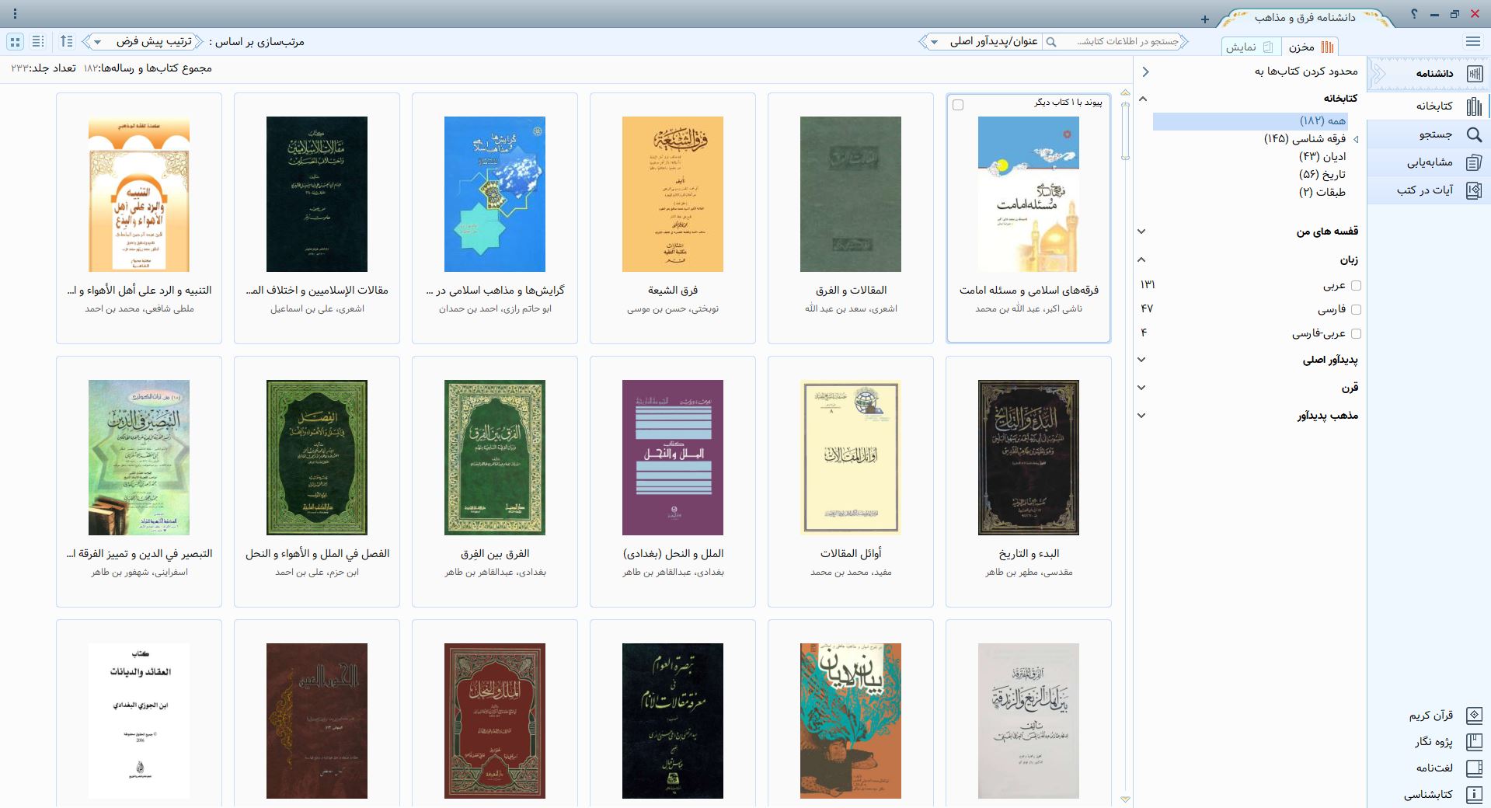Collapse the filter panel with left chevron
This screenshot has height=808, width=1491.
(x=1145, y=71)
